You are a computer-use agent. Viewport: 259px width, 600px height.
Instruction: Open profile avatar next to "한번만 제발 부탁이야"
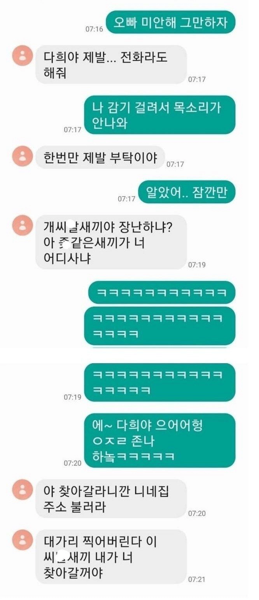[23, 156]
